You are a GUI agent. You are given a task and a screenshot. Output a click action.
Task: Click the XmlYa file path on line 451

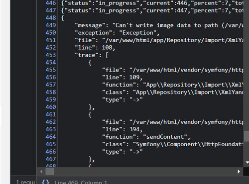[173, 40]
